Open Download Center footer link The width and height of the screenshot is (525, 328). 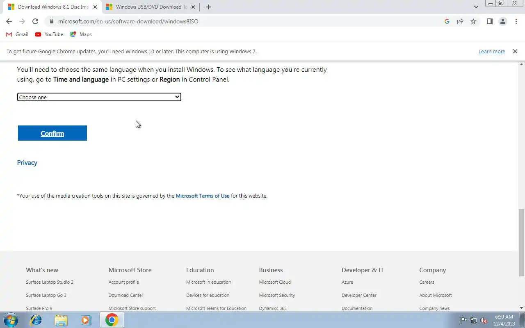point(126,295)
